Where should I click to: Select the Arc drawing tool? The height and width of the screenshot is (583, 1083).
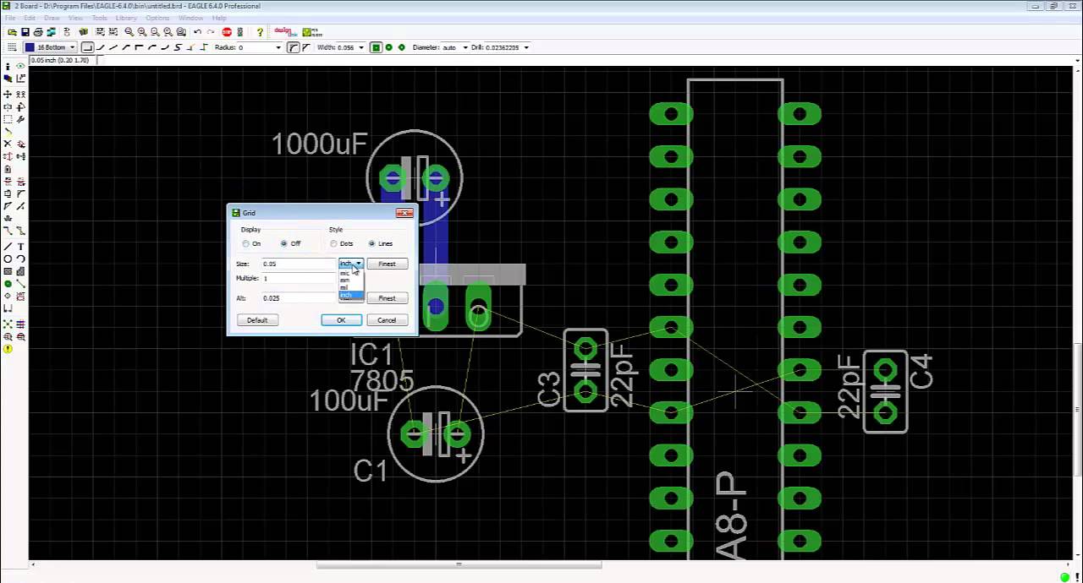[x=20, y=259]
